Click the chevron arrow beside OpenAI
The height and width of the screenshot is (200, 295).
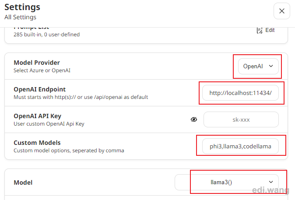click(271, 66)
